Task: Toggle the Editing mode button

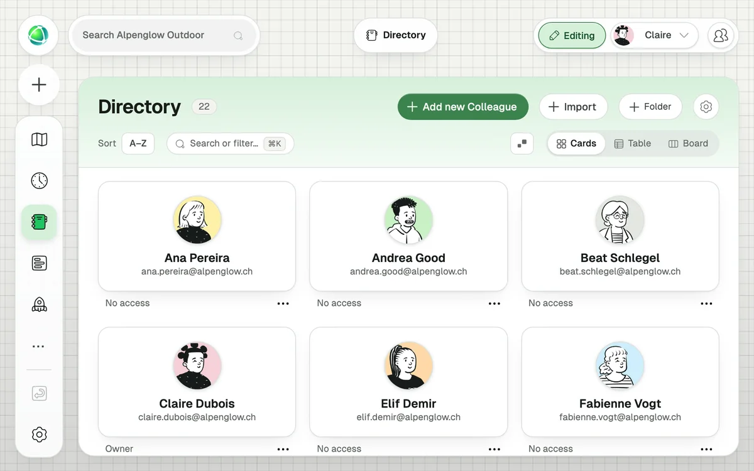Action: pyautogui.click(x=572, y=36)
